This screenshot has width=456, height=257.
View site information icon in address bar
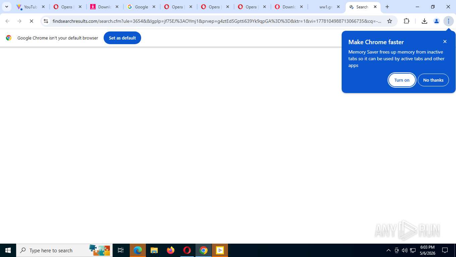coord(46,21)
